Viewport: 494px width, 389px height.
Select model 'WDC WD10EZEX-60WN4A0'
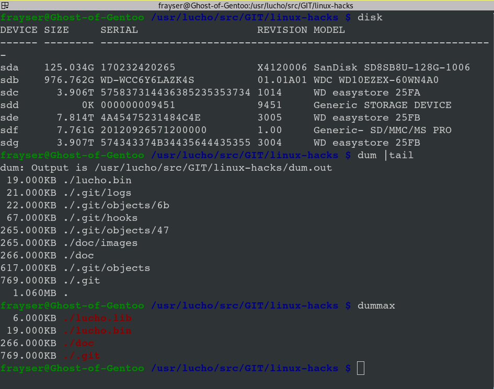click(x=376, y=80)
